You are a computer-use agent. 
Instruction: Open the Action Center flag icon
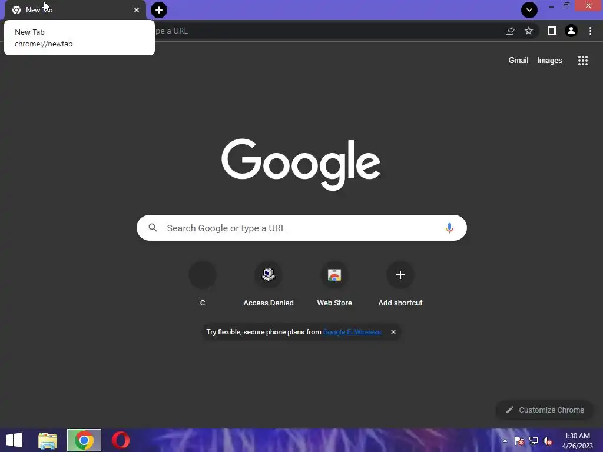pyautogui.click(x=519, y=441)
